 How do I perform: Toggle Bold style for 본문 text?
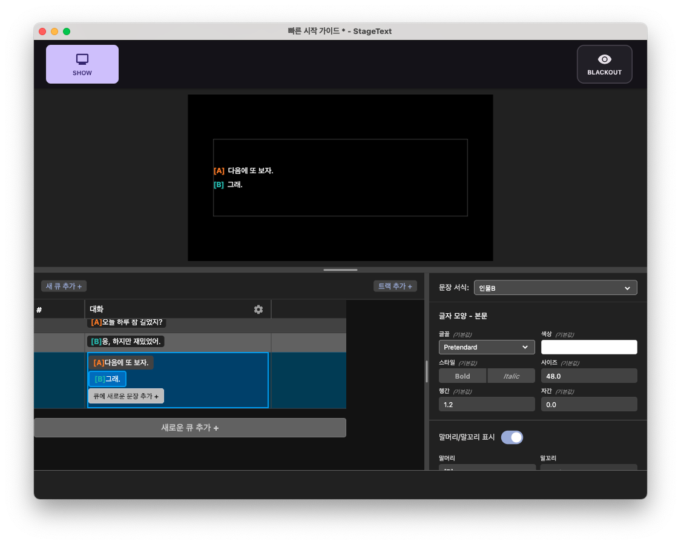pyautogui.click(x=462, y=376)
